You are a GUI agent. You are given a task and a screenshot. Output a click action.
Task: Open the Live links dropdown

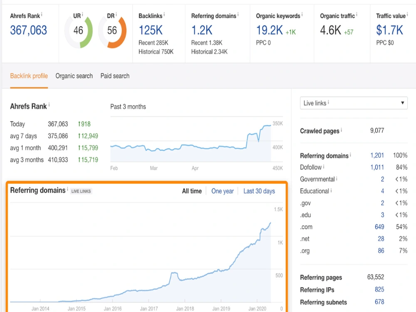[x=353, y=103]
